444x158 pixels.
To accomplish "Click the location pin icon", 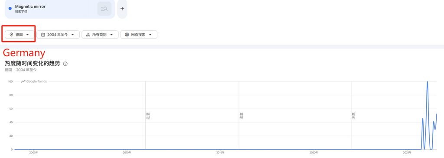I will pos(11,35).
